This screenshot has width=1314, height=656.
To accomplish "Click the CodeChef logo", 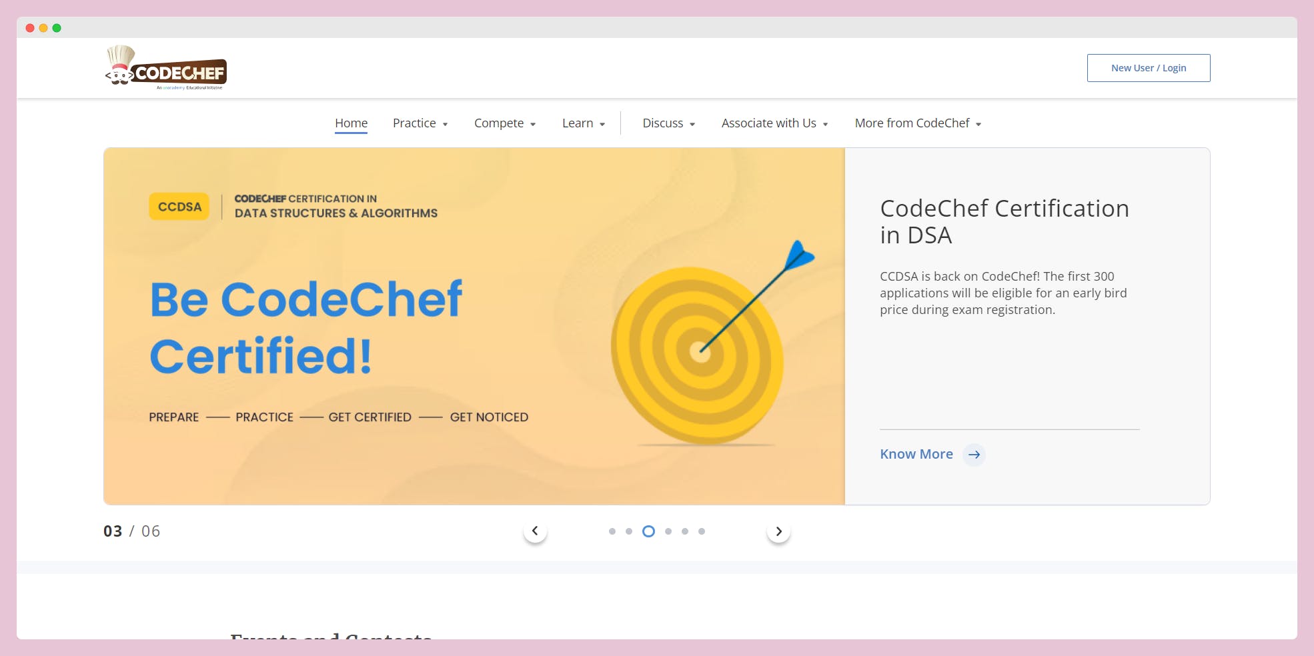I will (166, 67).
